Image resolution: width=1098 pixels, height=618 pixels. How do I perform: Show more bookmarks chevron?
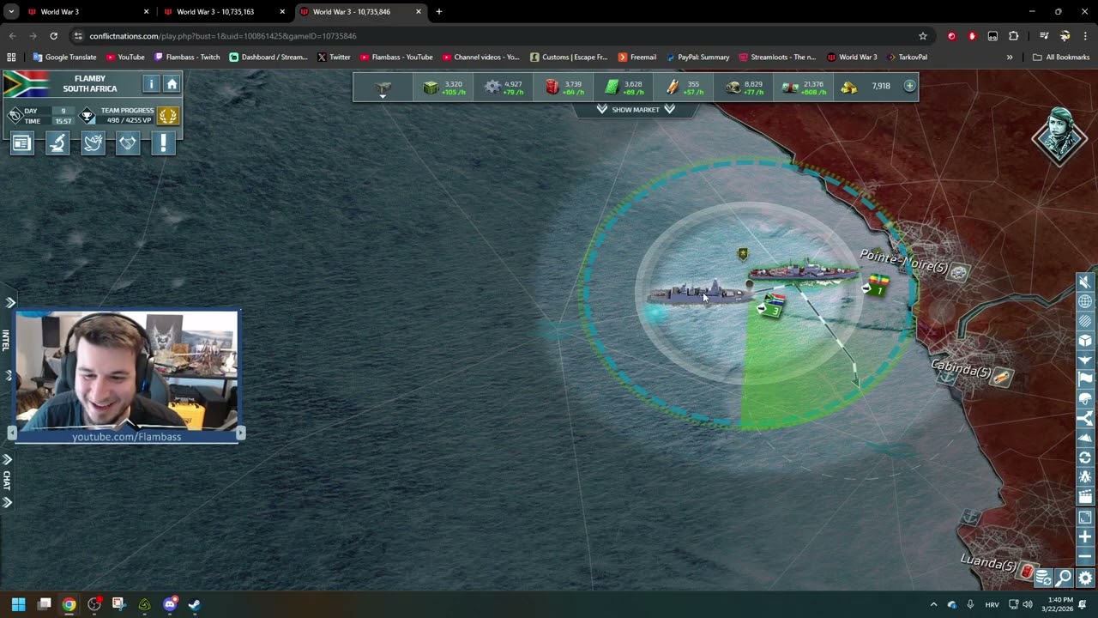click(x=1010, y=58)
